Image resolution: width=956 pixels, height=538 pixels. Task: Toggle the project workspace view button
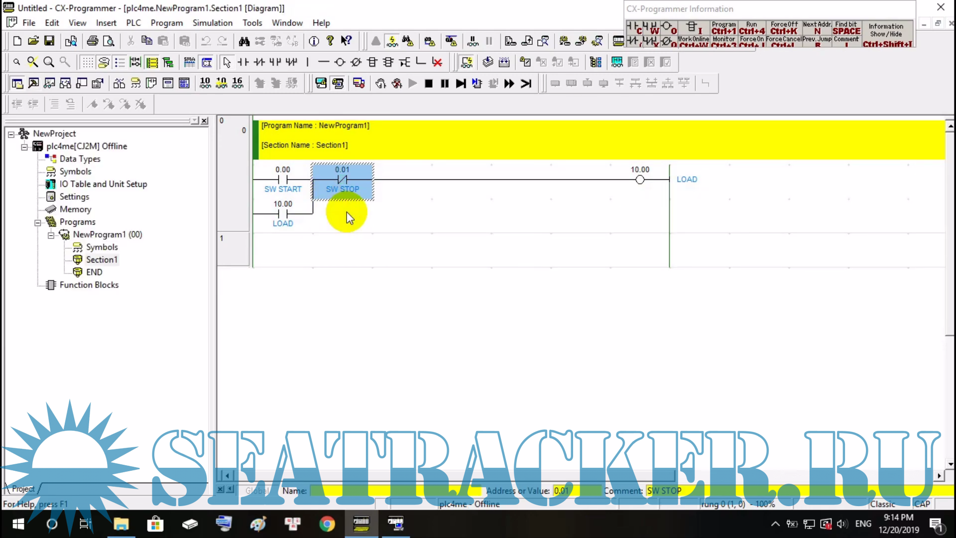(x=17, y=83)
